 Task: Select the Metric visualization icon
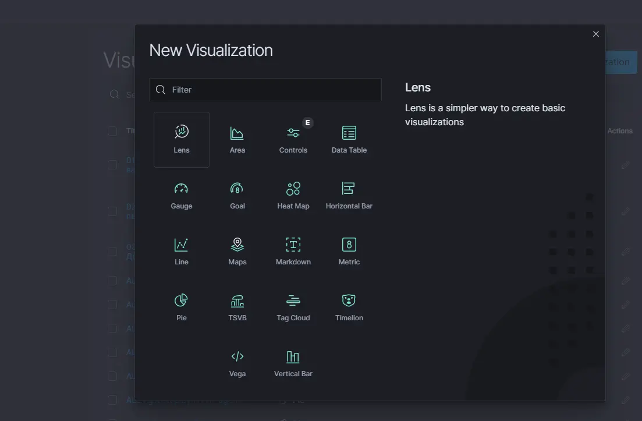[x=349, y=251]
